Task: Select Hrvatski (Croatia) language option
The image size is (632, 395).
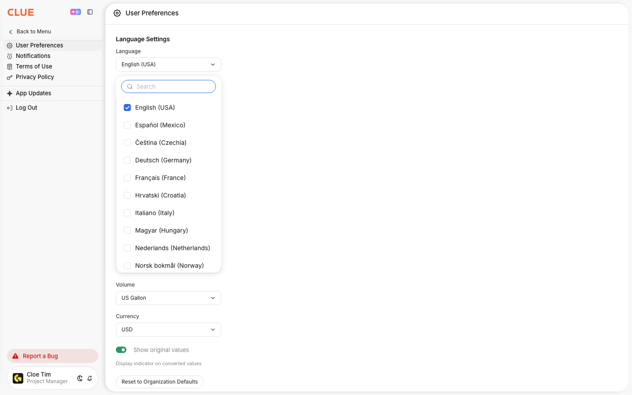Action: tap(169, 195)
